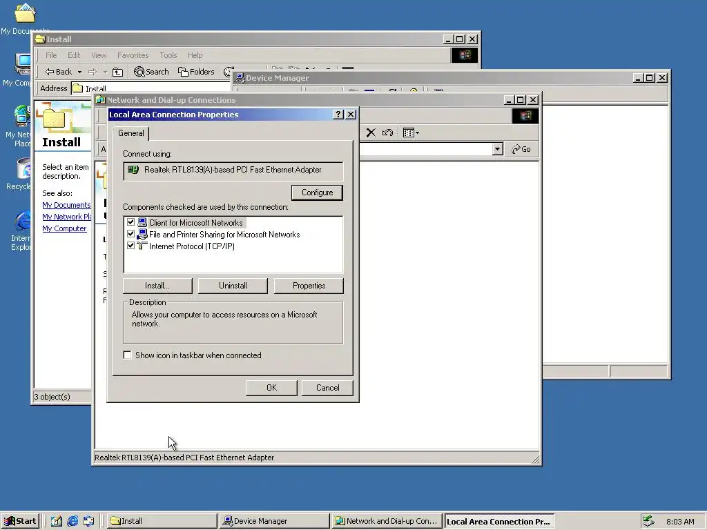
Task: Open My Network Places link in Install window
Action: (x=67, y=217)
